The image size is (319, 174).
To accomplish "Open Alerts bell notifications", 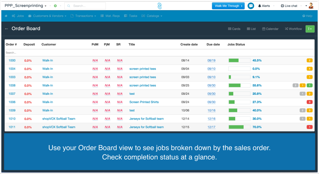I will [x=264, y=6].
